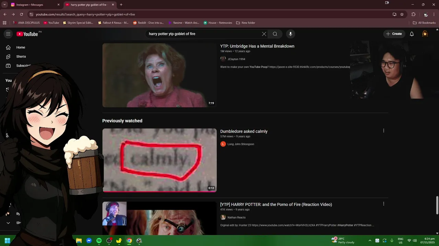Open the Umbridge Mental Breakdown thumbnail
Screen dimensions: 439x246
[x=159, y=75]
